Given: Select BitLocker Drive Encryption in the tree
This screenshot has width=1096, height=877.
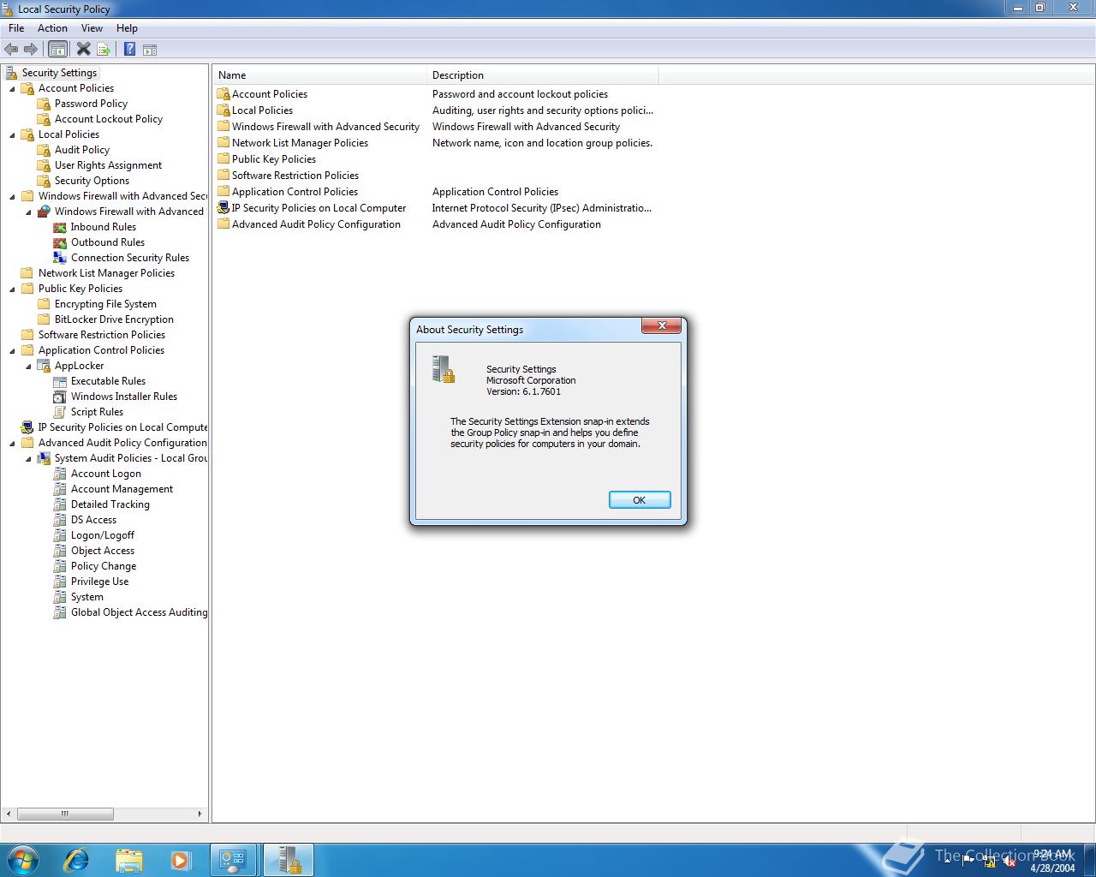Looking at the screenshot, I should point(114,319).
